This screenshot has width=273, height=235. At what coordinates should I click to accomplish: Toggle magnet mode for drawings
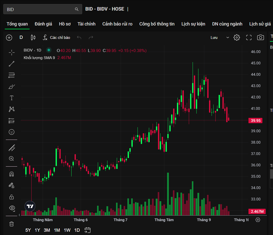coord(11,174)
